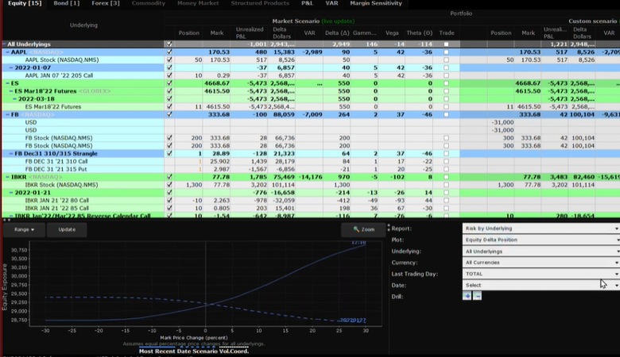This screenshot has height=357, width=620.
Task: Open the Plot dropdown showing Equity Delta Position
Action: tap(541, 240)
